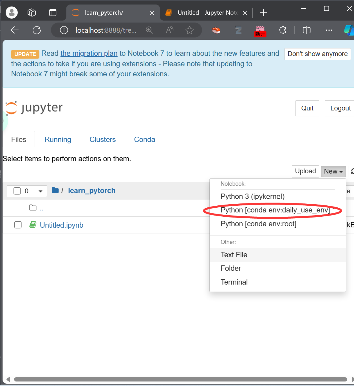The image size is (354, 386).
Task: Expand the selection type dropdown arrow
Action: click(41, 191)
